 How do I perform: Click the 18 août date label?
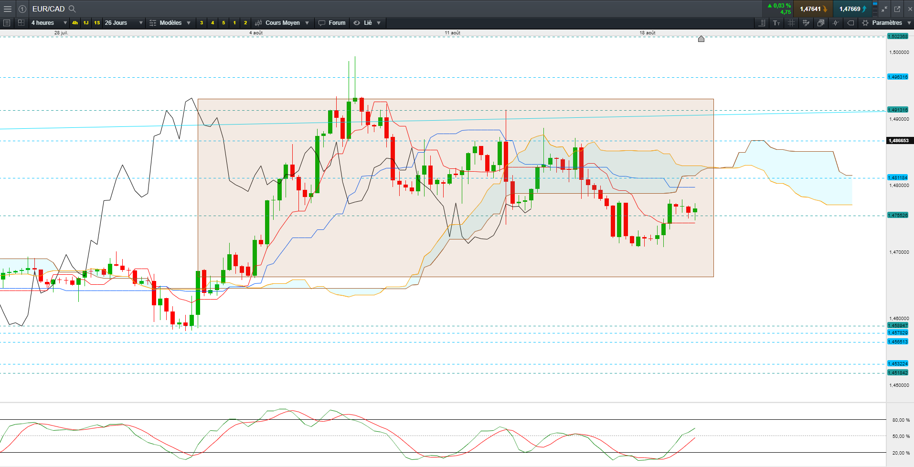(648, 33)
